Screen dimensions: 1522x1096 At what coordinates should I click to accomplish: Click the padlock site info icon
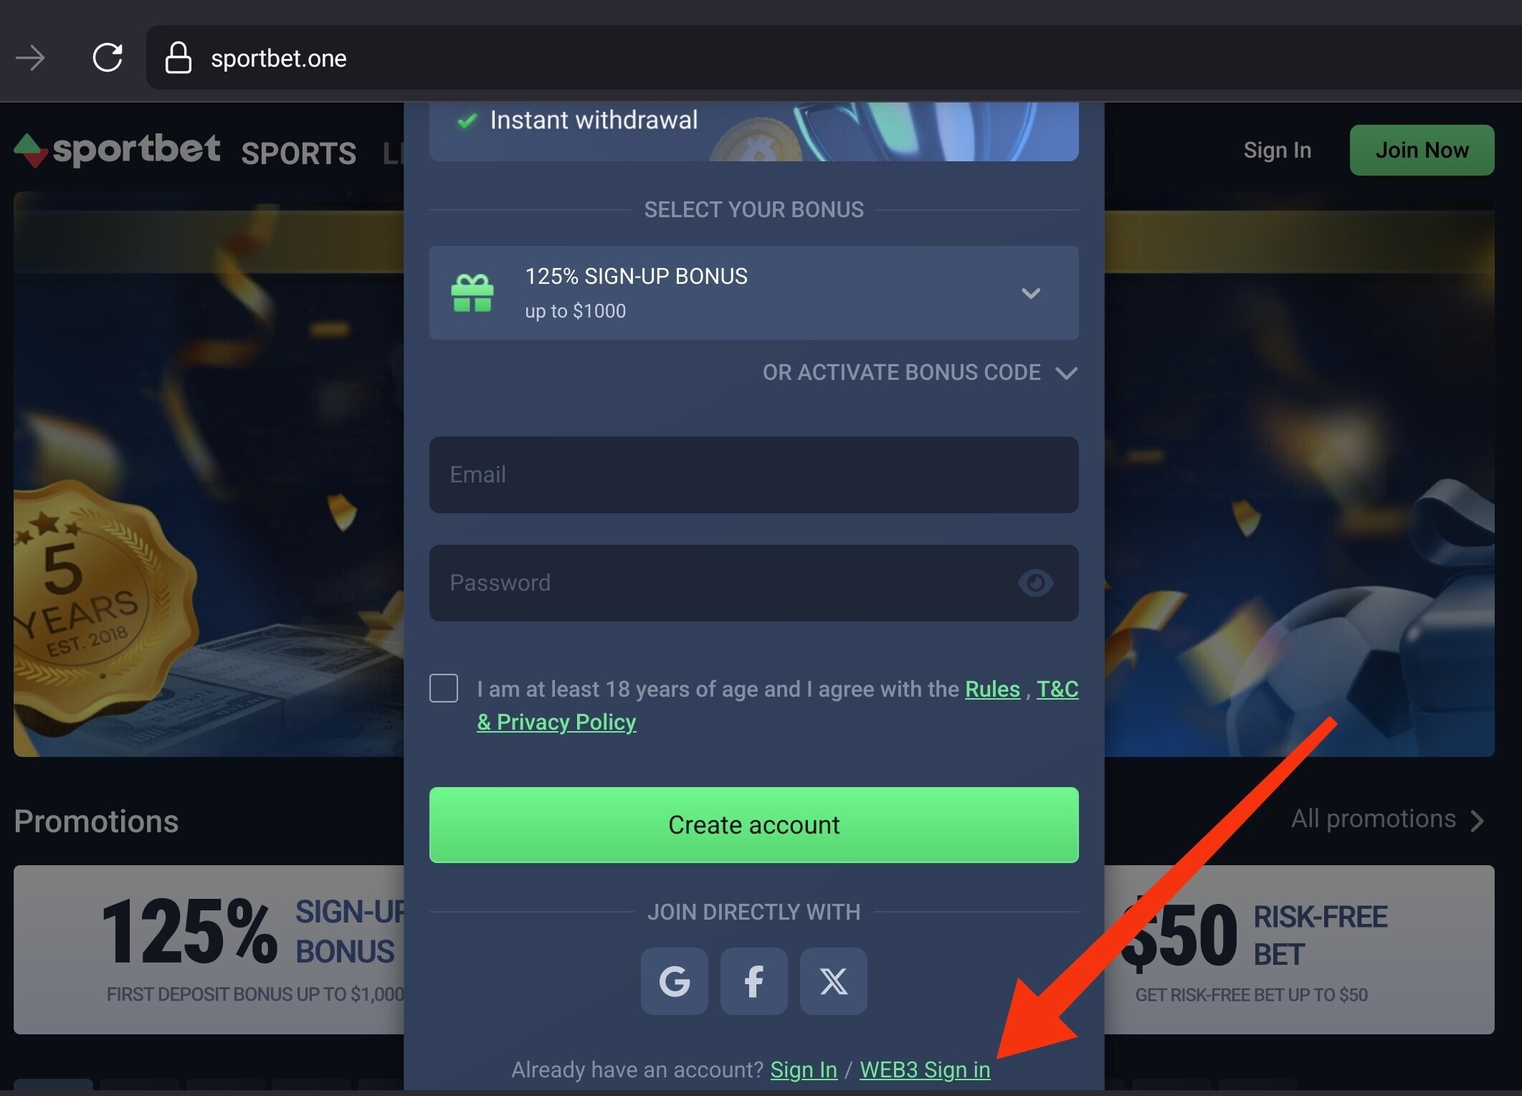178,57
